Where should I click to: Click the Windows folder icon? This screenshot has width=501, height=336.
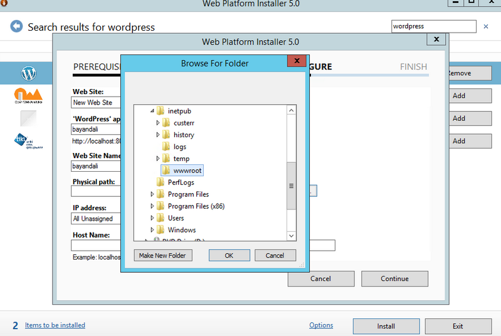(x=161, y=229)
